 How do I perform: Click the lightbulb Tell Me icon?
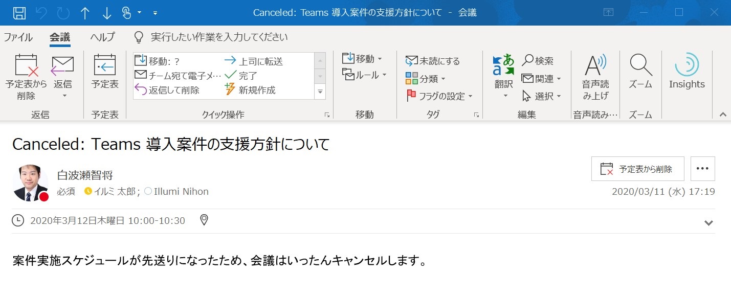(x=138, y=37)
